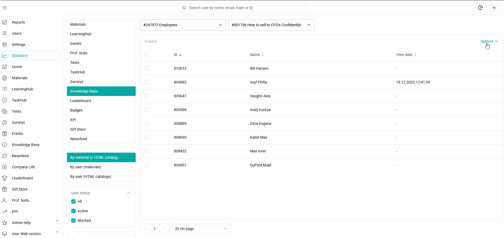
Task: Click the Statistics chart icon
Action: click(5, 56)
